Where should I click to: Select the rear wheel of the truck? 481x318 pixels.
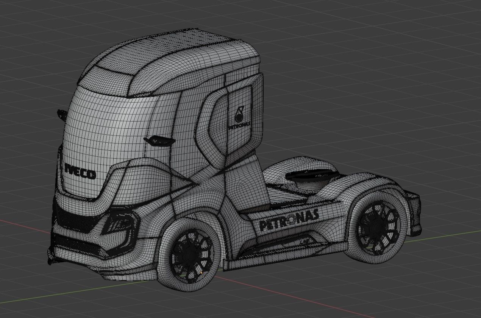pyautogui.click(x=377, y=227)
